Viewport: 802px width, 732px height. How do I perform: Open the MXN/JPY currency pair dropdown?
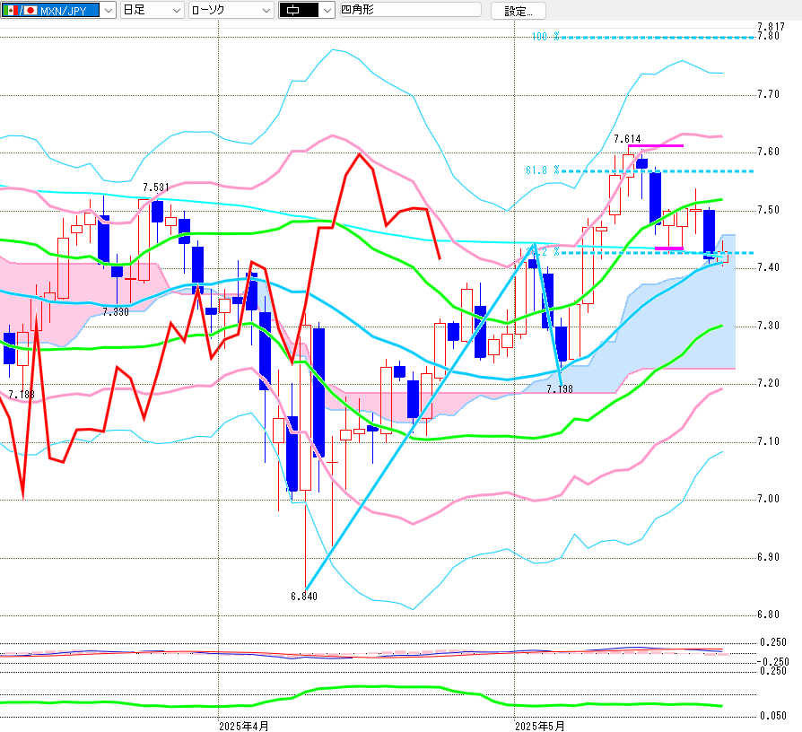click(57, 10)
